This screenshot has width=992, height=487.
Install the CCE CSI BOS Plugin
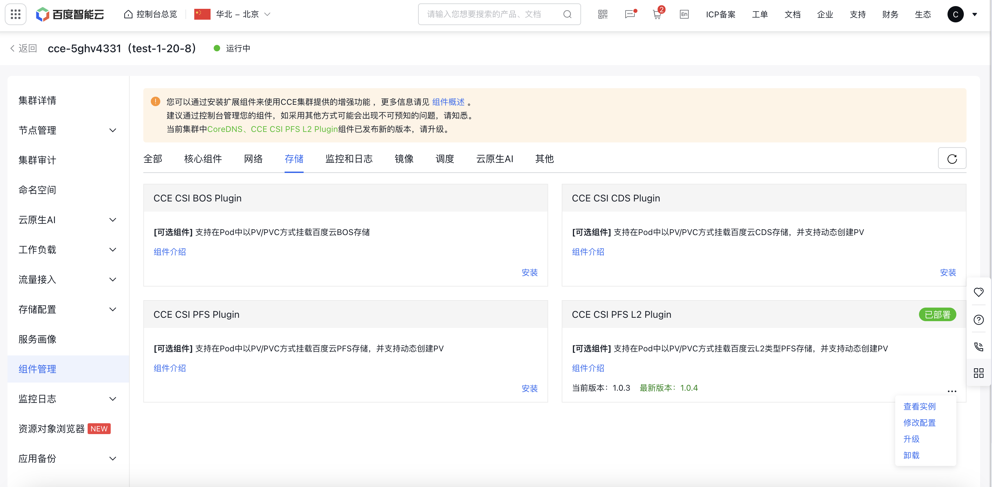click(529, 273)
